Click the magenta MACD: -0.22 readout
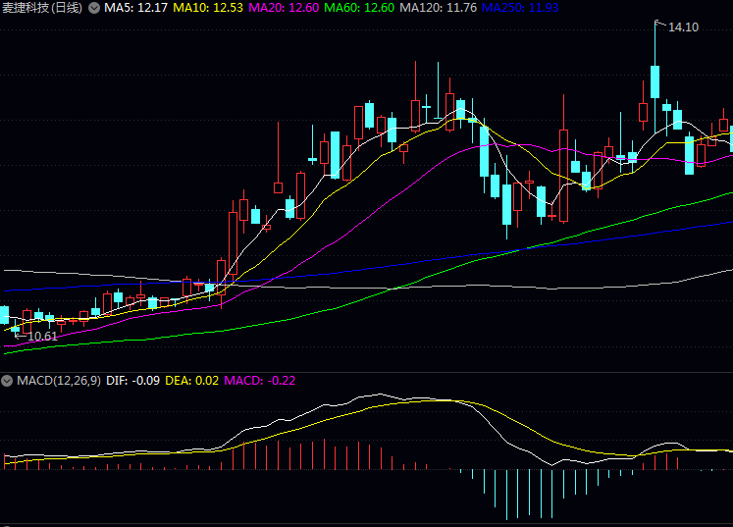This screenshot has width=733, height=527. (261, 380)
